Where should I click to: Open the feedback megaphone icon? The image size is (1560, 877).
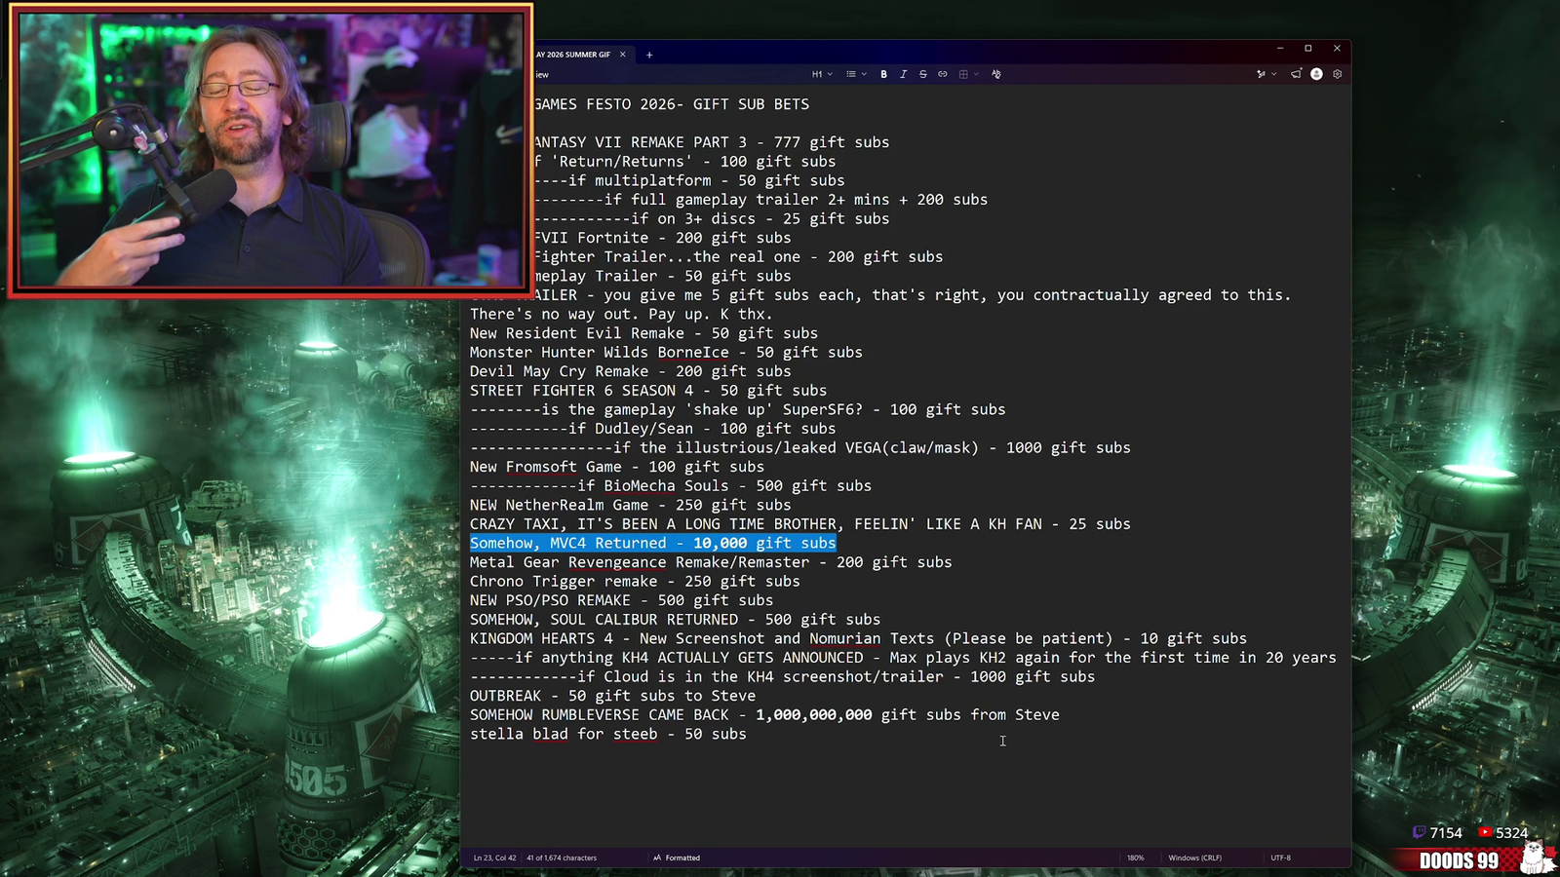[1296, 74]
